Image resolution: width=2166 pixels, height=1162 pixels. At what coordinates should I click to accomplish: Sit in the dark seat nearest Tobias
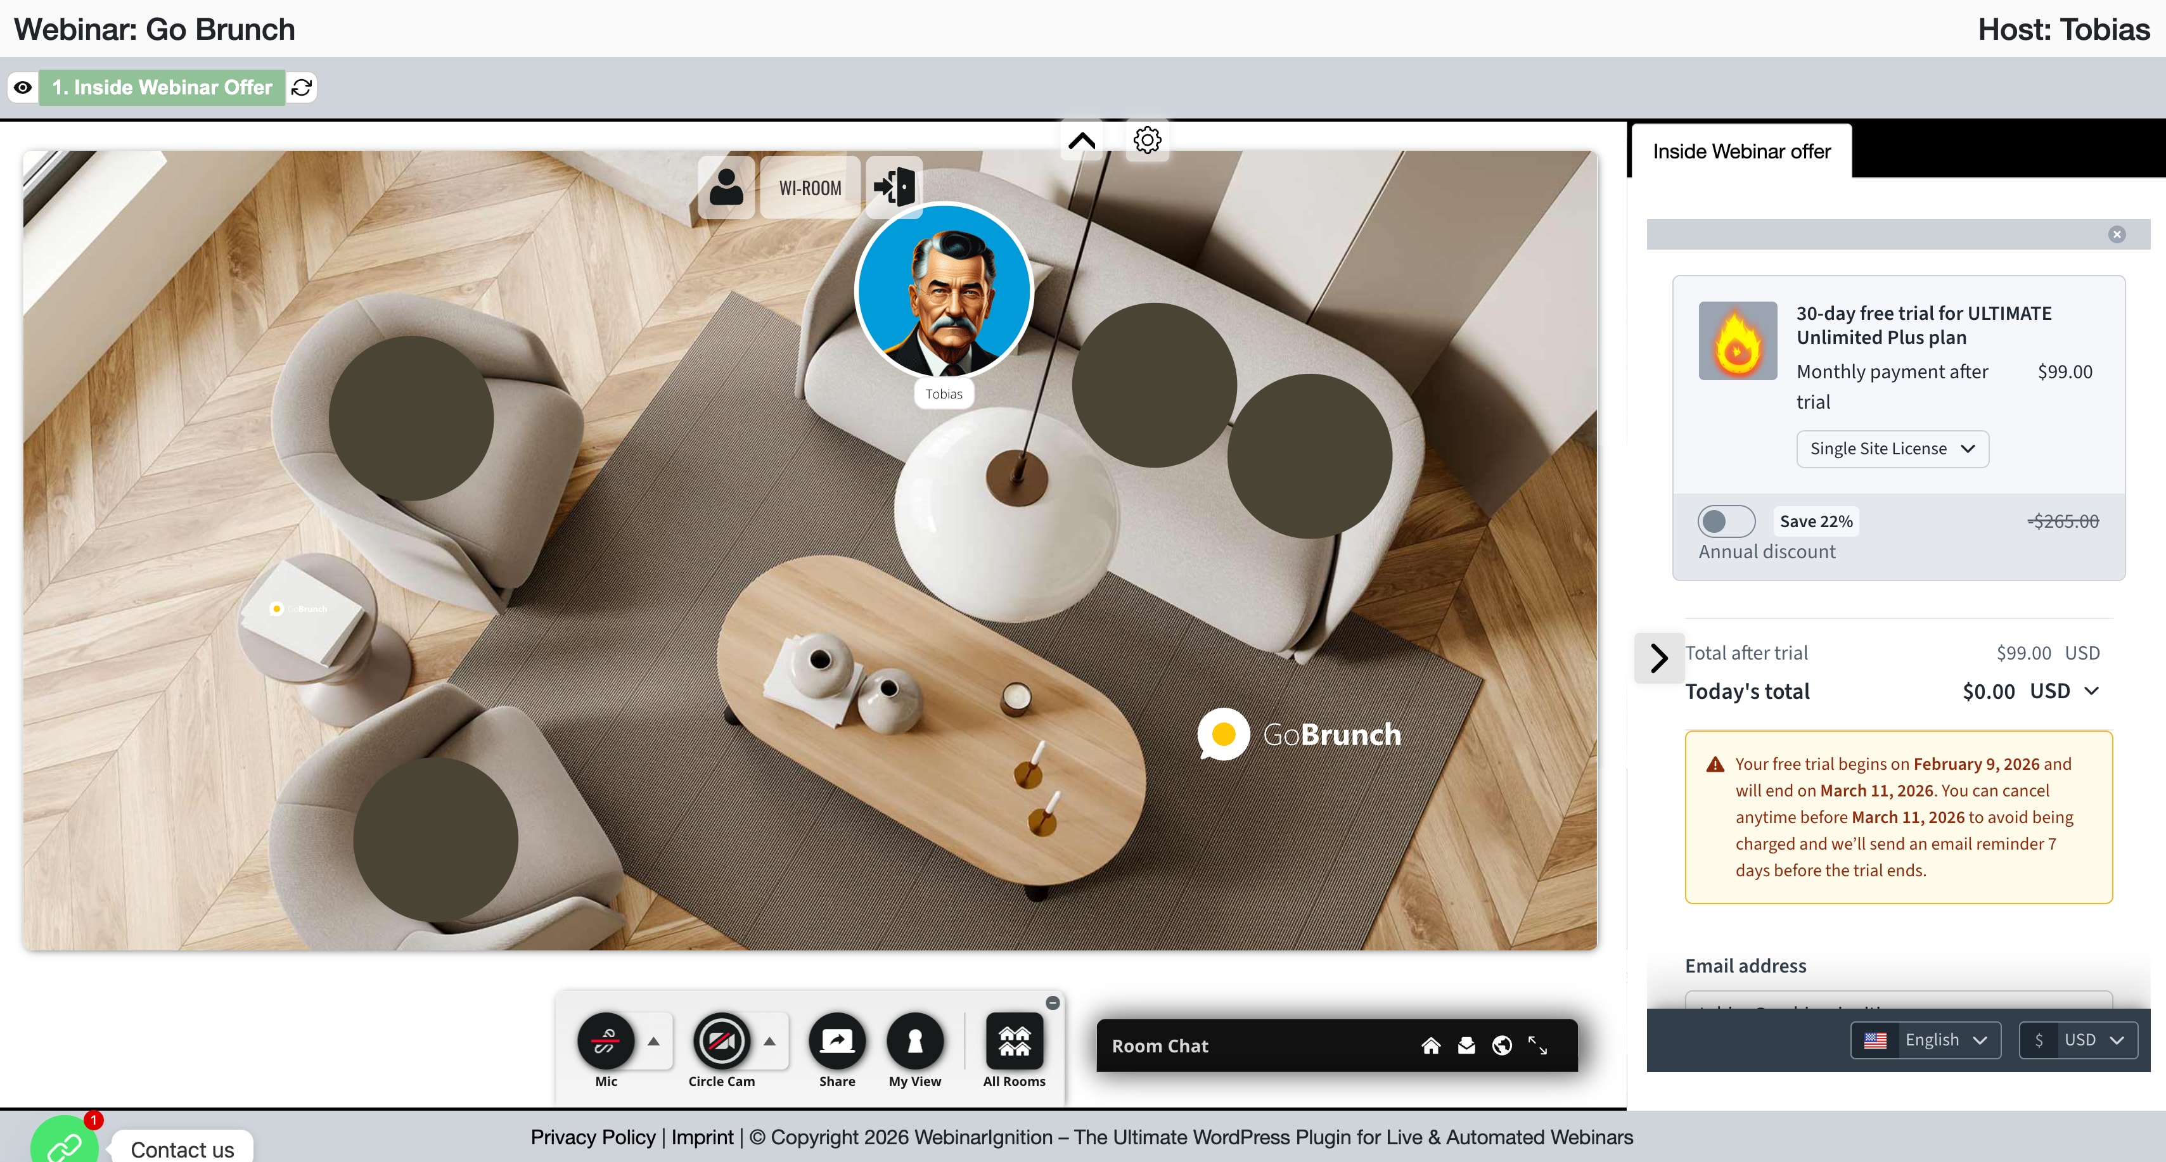pyautogui.click(x=1153, y=385)
